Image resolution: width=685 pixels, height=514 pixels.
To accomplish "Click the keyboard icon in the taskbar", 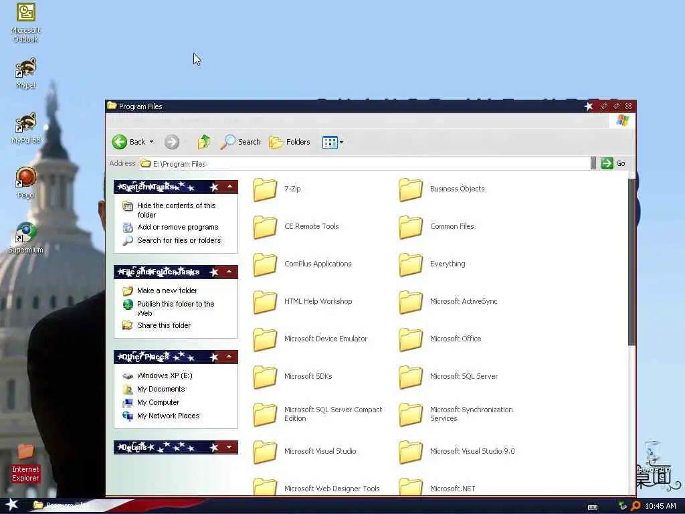I will [x=593, y=507].
